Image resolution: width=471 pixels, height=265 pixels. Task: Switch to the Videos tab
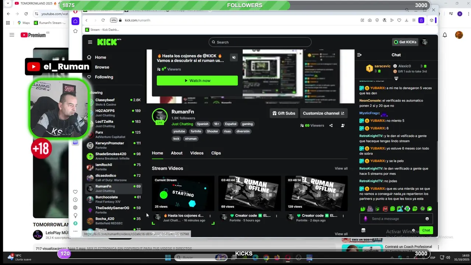[x=197, y=153]
